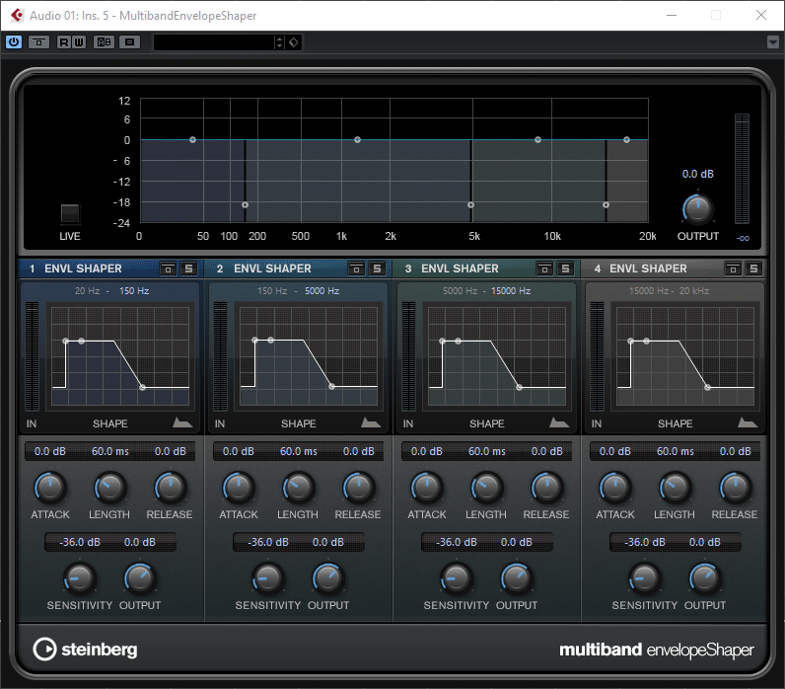Enable the Write automation (W) button
This screenshot has width=785, height=689.
tap(79, 42)
